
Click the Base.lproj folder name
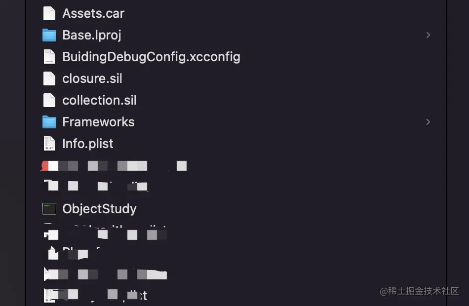(x=92, y=35)
